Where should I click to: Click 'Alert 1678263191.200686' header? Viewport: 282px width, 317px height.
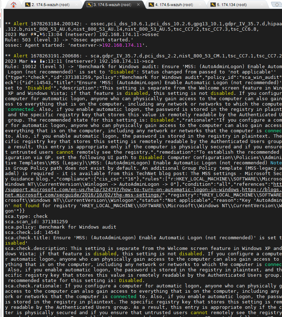47,56
